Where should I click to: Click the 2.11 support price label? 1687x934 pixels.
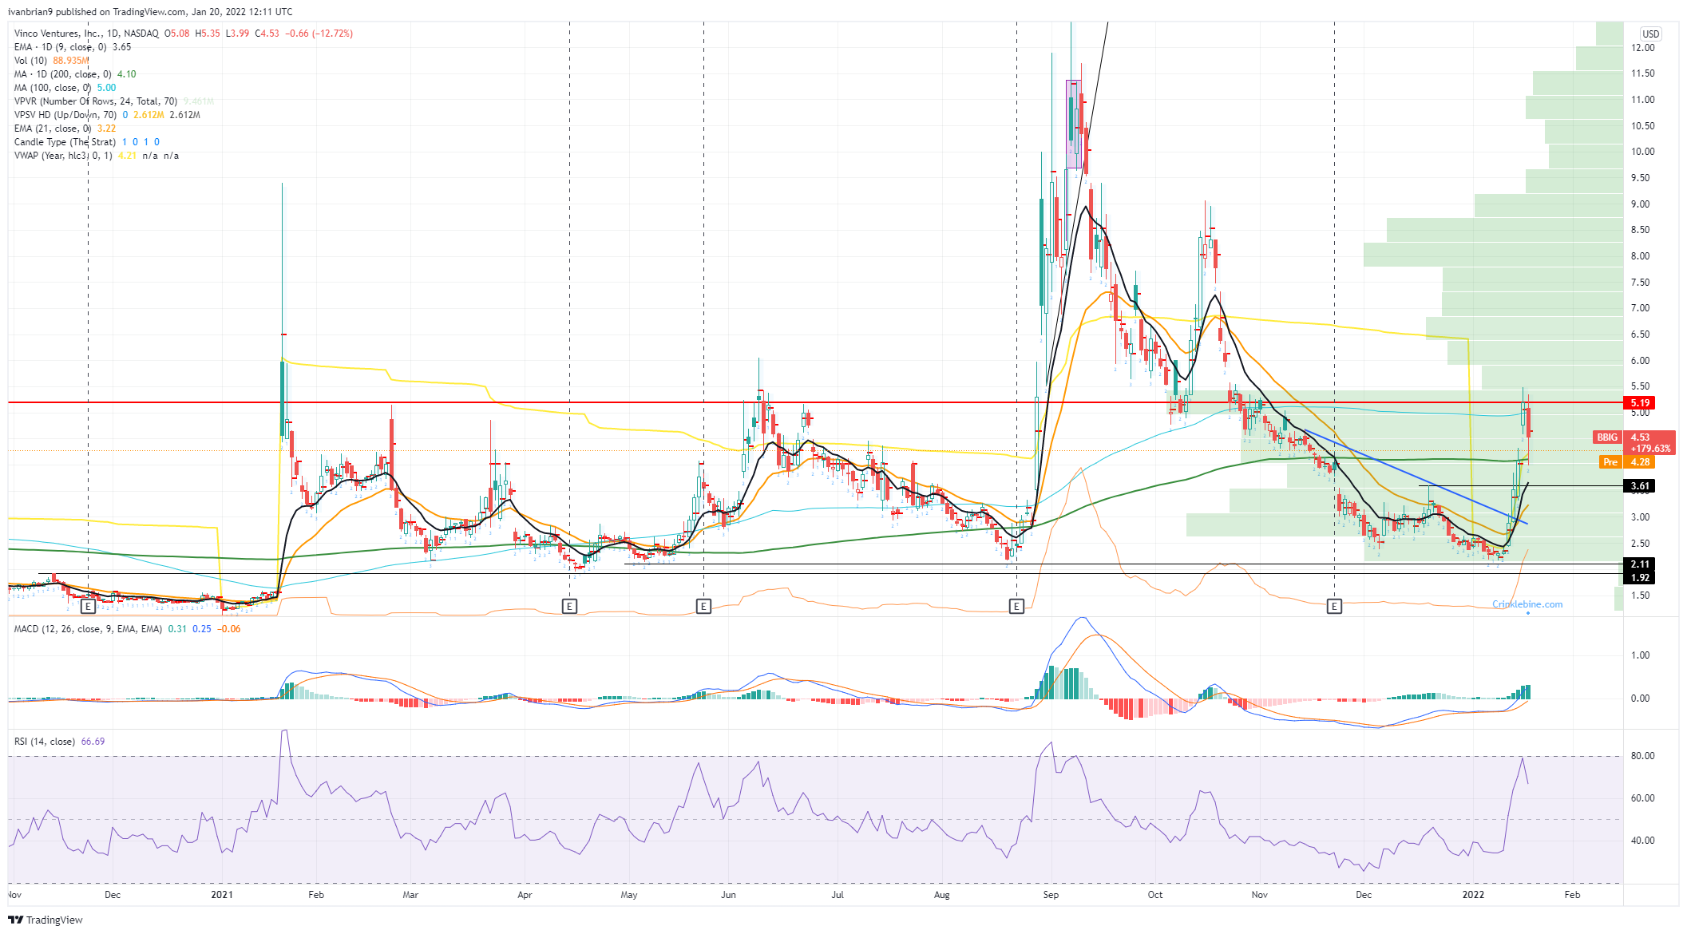tap(1639, 564)
